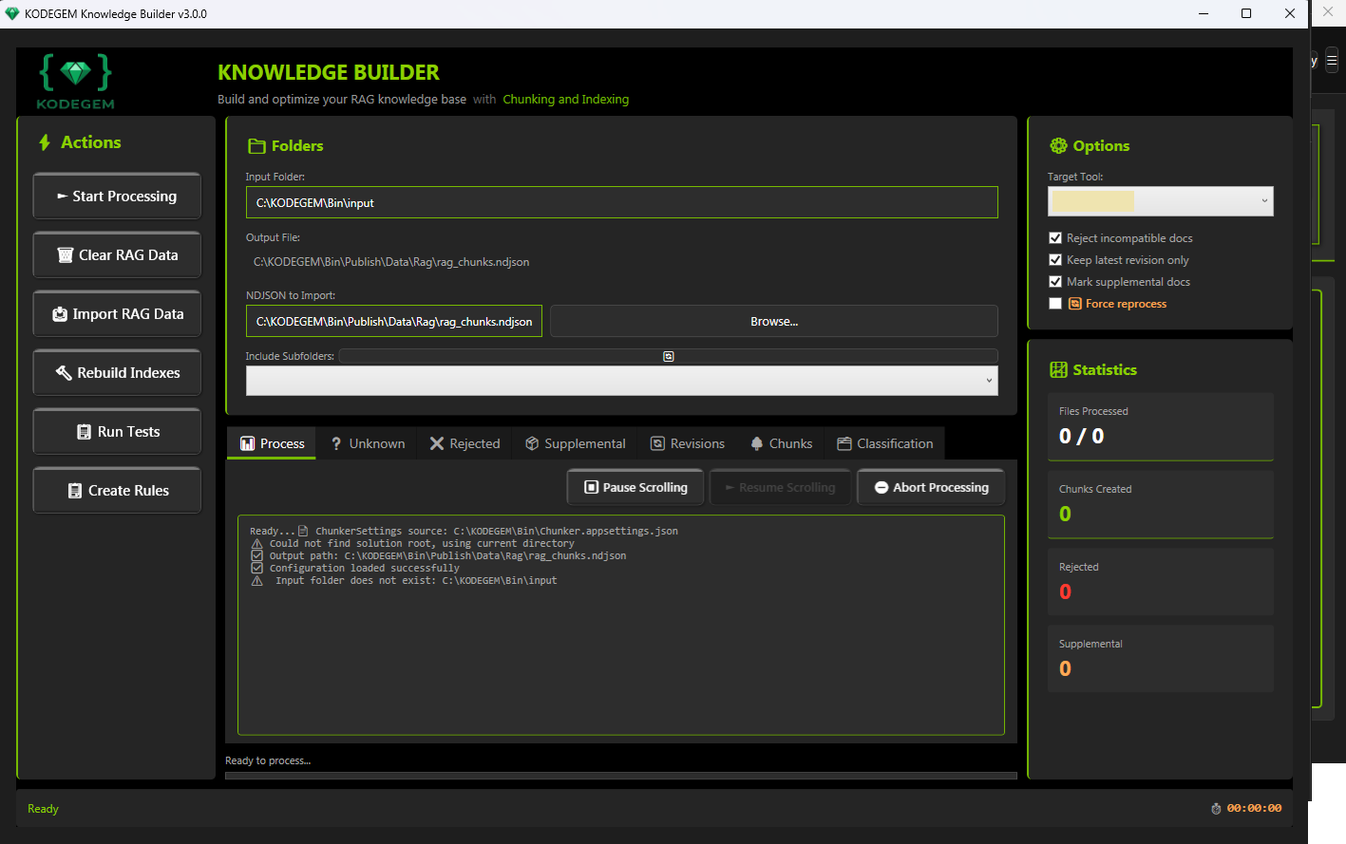
Task: Click the stopwatch icon beside the elapsed timer
Action: 1216,809
